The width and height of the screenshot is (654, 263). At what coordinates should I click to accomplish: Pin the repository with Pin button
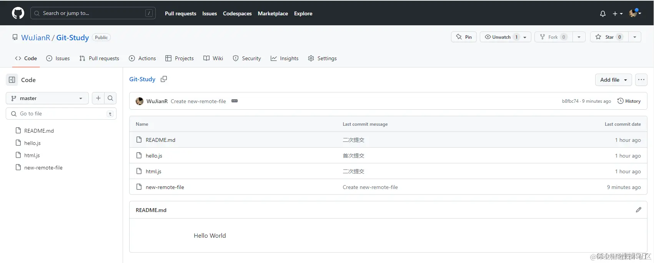coord(464,37)
